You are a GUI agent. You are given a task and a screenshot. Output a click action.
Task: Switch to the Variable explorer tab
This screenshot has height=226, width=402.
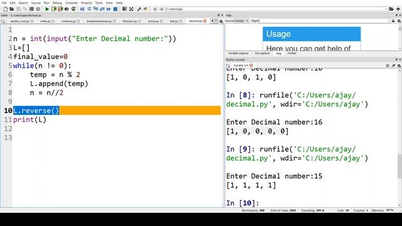[x=238, y=53]
